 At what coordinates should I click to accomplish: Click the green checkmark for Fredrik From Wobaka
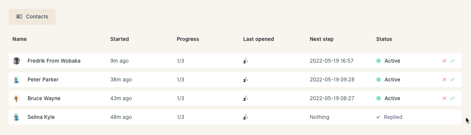[x=452, y=61]
